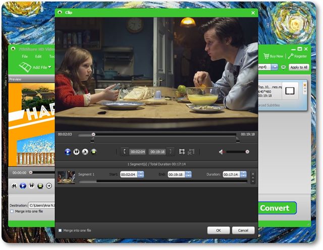Stop playback in the Clip dialog
The height and width of the screenshot is (250, 323).
(94, 152)
